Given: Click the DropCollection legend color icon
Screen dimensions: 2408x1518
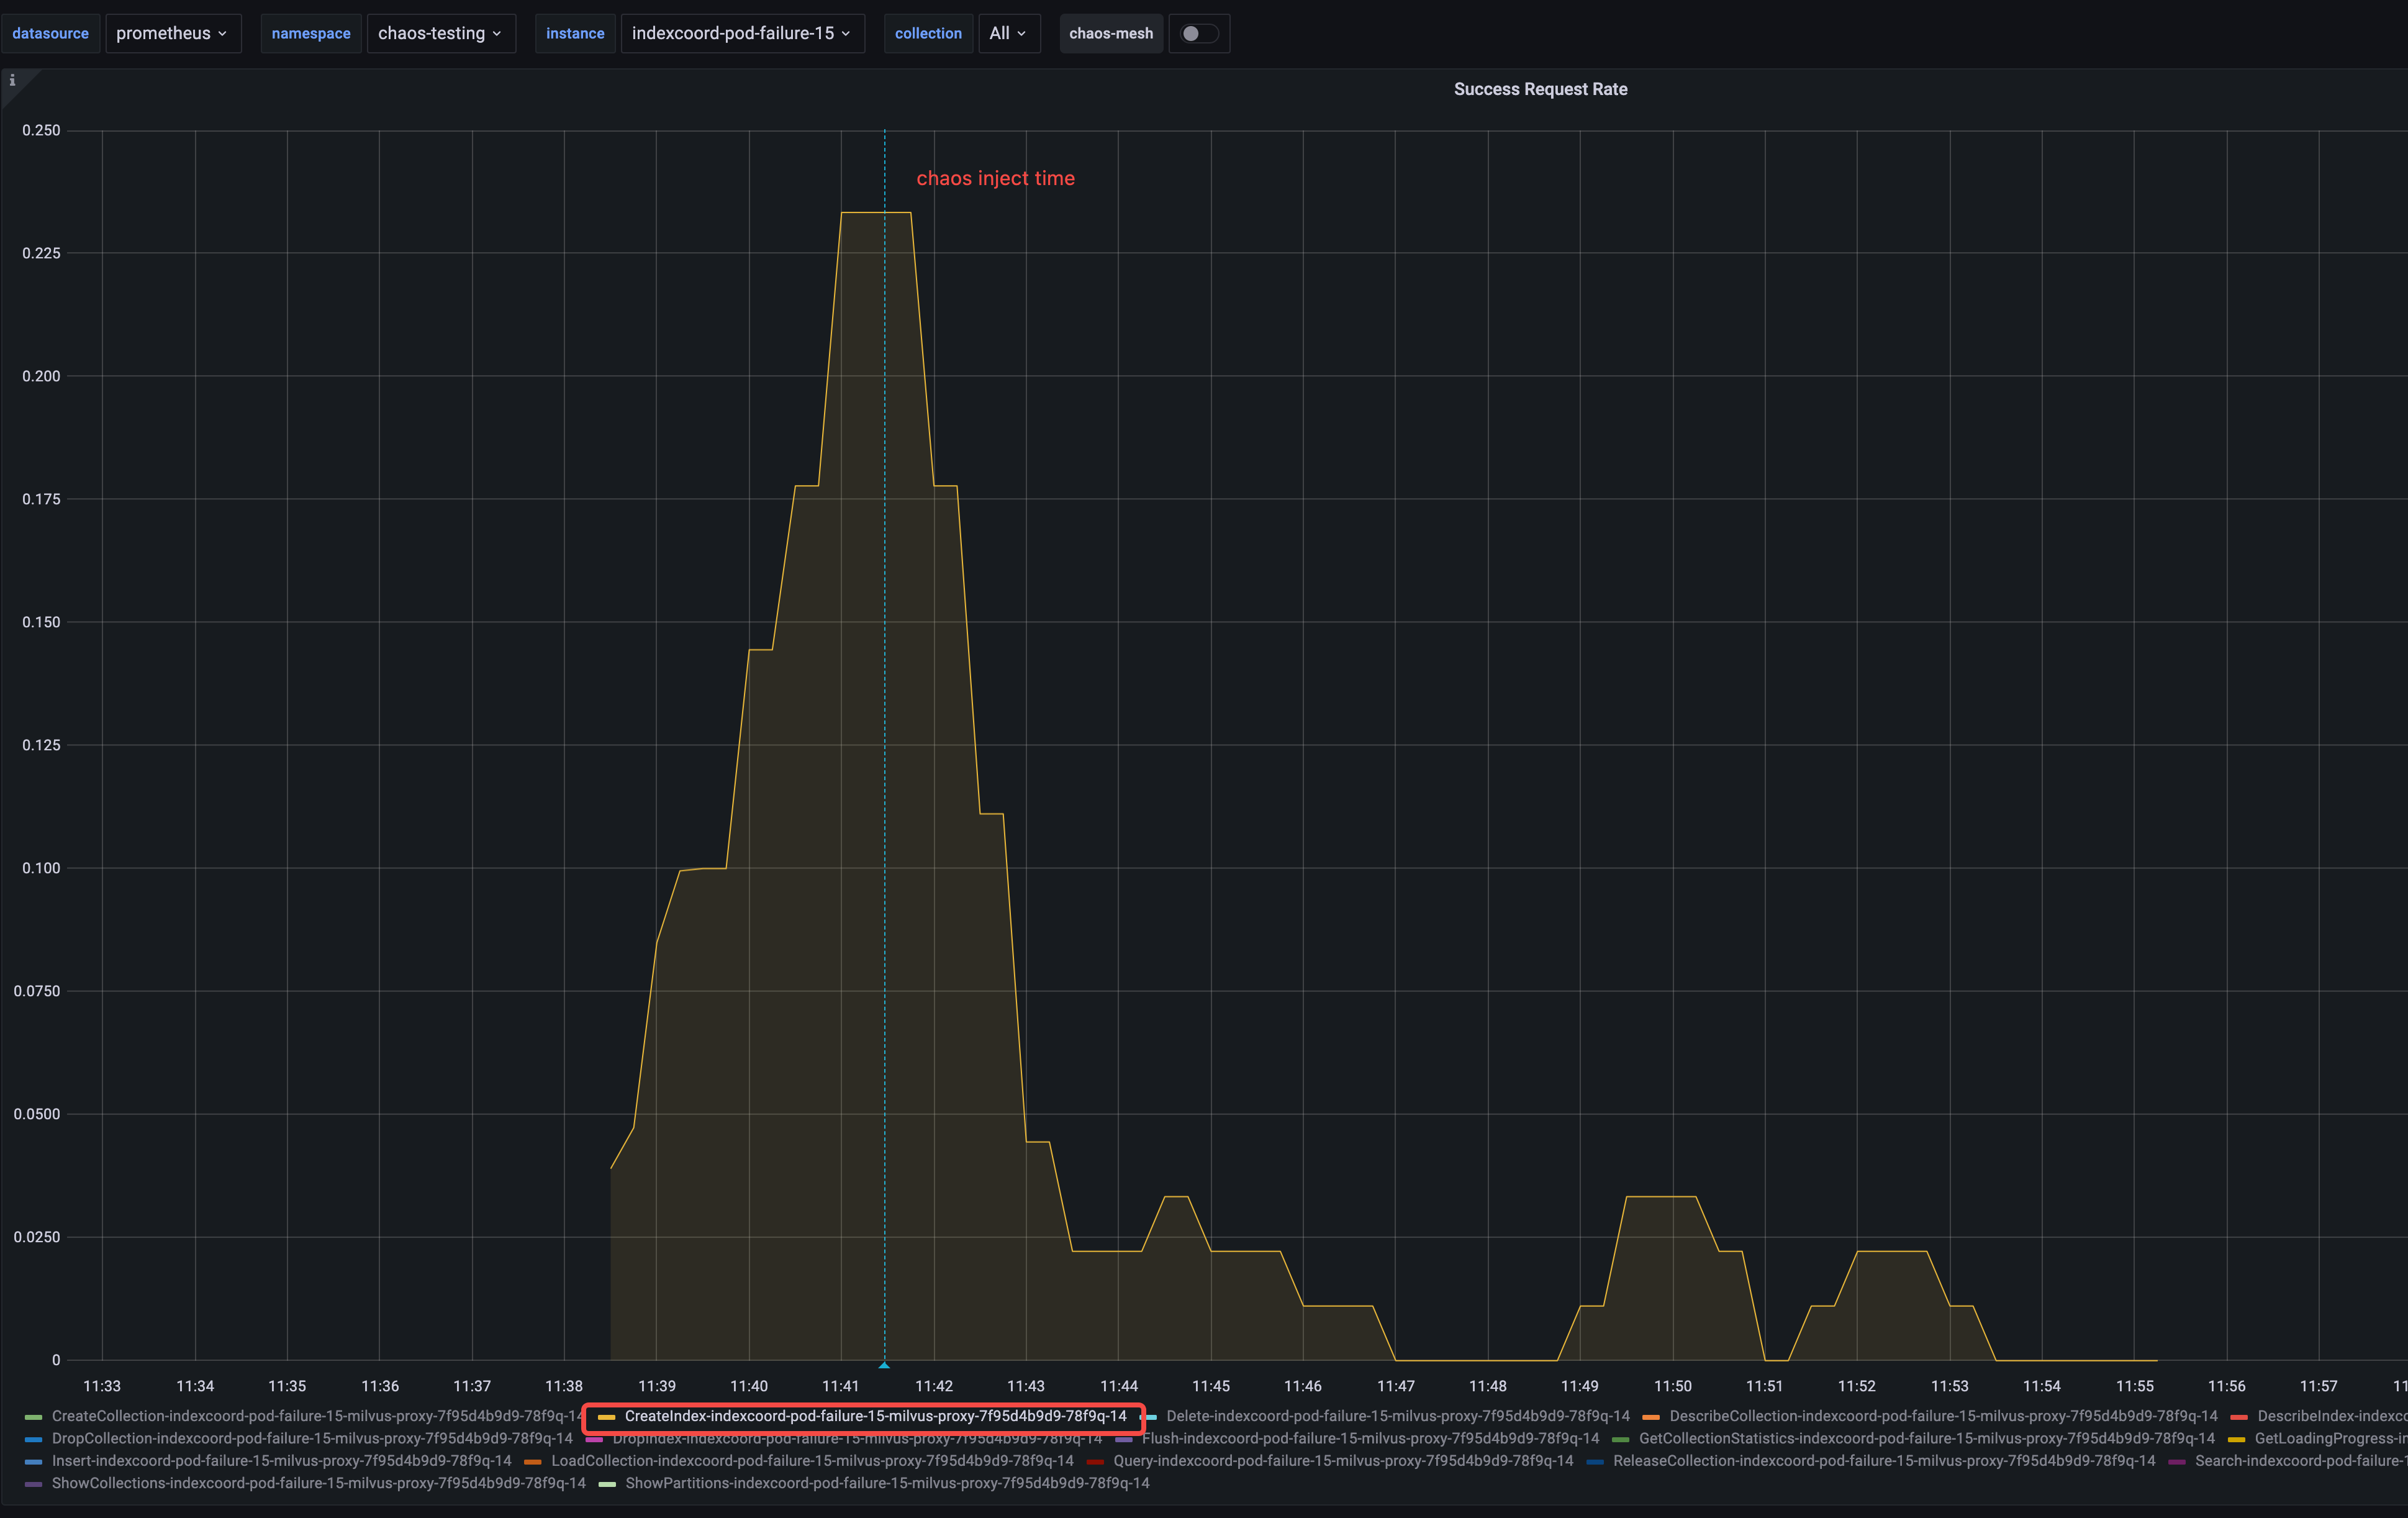Looking at the screenshot, I should point(33,1439).
